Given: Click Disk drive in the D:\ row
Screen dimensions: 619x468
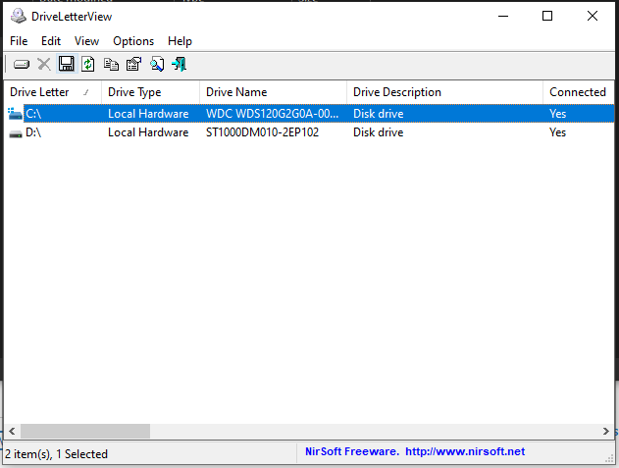Looking at the screenshot, I should coord(379,132).
